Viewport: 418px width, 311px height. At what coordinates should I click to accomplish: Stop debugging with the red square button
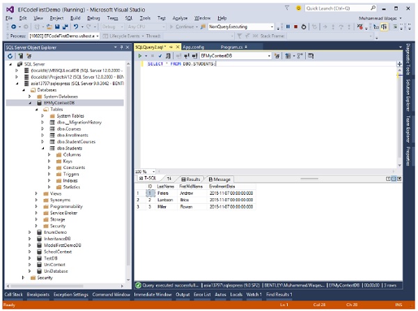295,26
